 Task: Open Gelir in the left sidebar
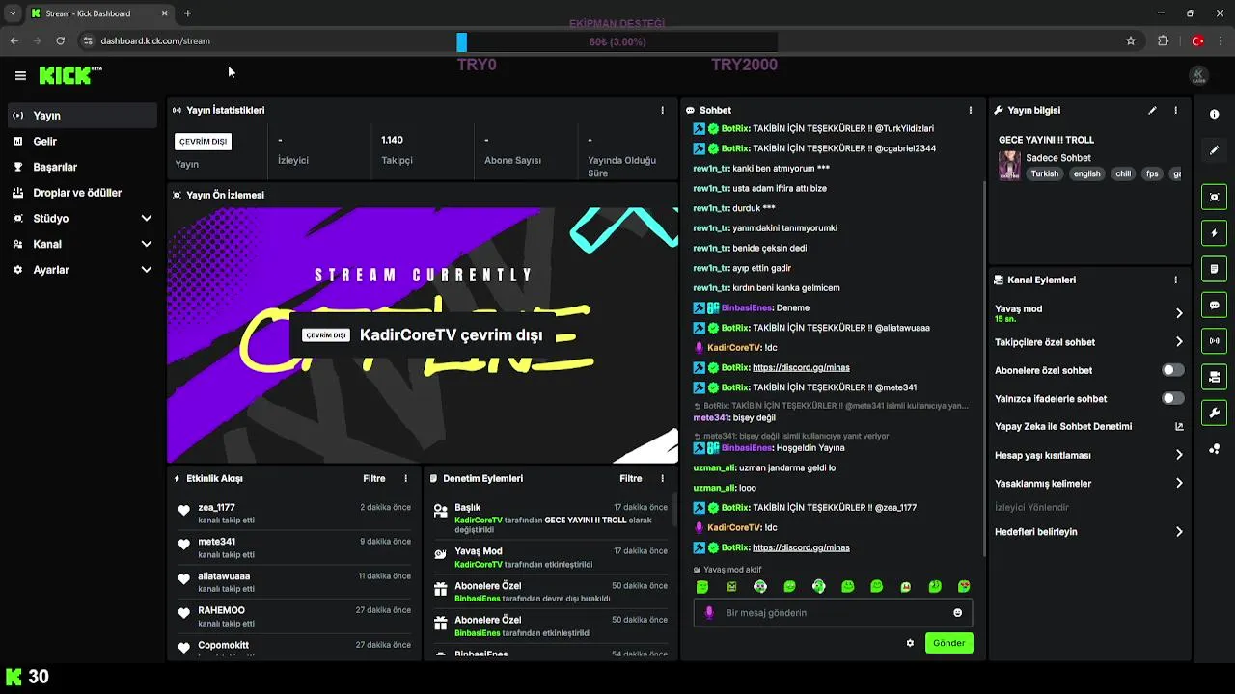coord(82,141)
